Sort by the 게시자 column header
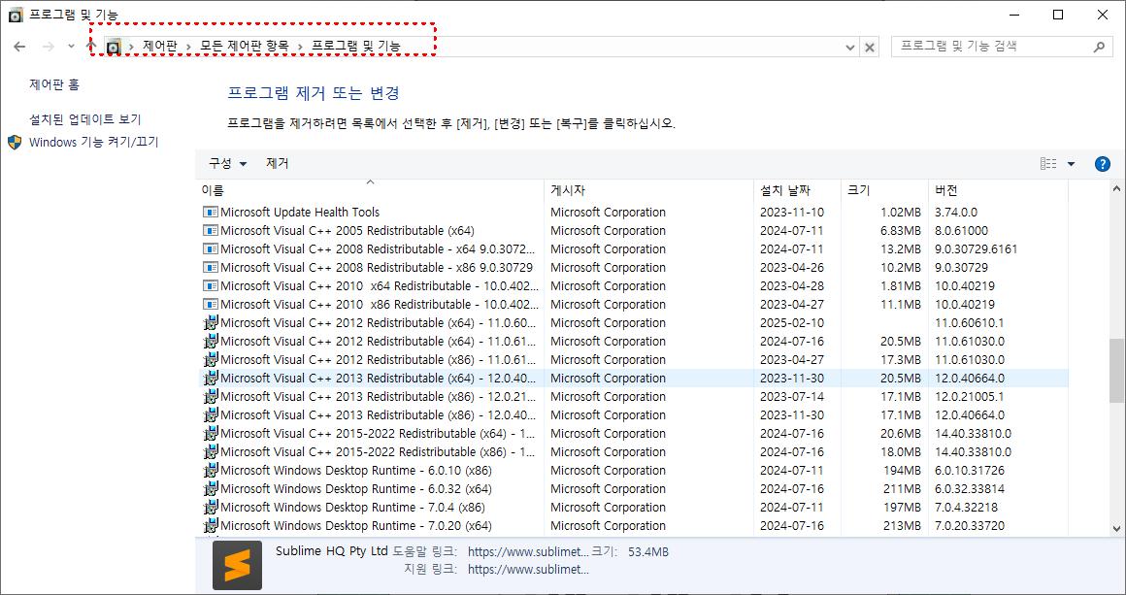1126x595 pixels. 649,190
